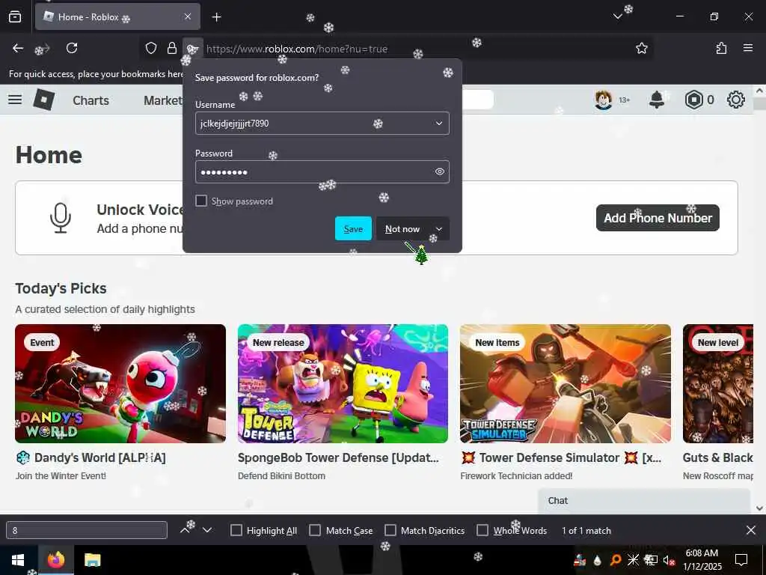Select the Dandy's World game thumbnail
The width and height of the screenshot is (766, 575).
coord(120,384)
